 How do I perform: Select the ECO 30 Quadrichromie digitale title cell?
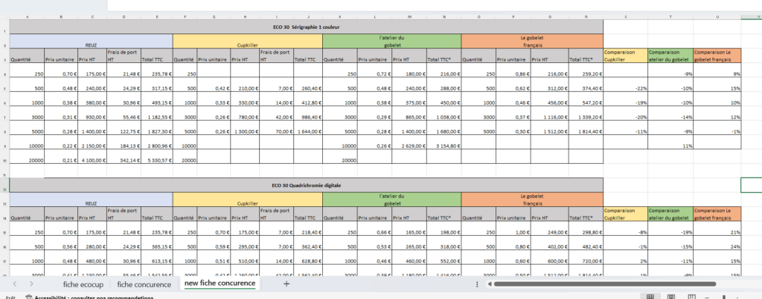pyautogui.click(x=305, y=185)
